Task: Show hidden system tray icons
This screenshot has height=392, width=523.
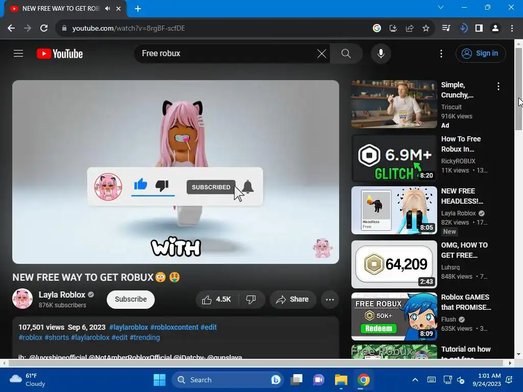Action: 415,380
